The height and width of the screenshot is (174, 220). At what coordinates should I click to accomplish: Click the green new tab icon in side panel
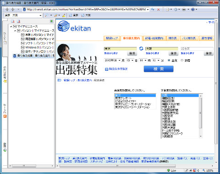[x=51, y=21]
